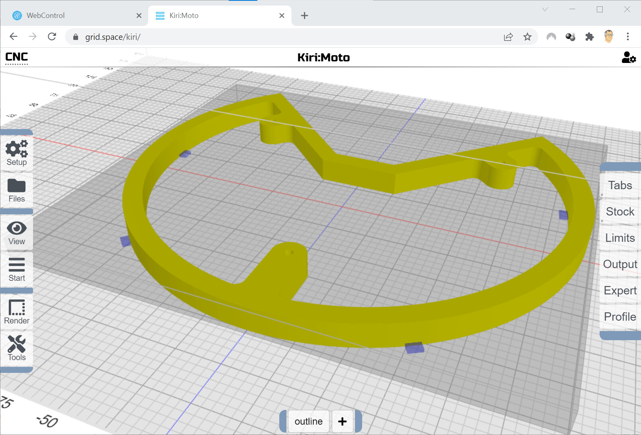Open the Profile settings panel
Viewport: 641px width, 435px height.
pyautogui.click(x=620, y=317)
